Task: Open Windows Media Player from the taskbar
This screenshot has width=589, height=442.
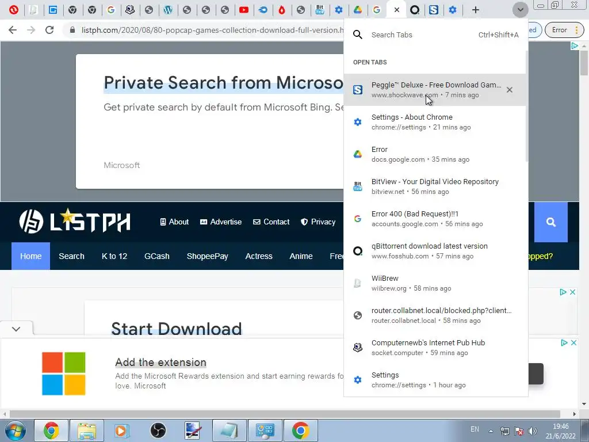Action: [x=121, y=430]
